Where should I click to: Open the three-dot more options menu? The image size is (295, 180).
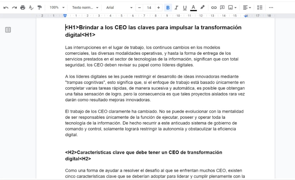tap(271, 8)
